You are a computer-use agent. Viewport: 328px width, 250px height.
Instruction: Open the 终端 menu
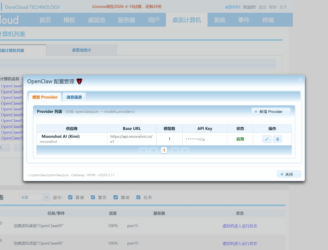[x=268, y=20]
